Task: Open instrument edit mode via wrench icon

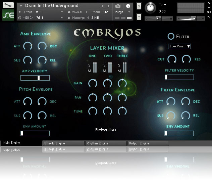Action: click(8, 5)
